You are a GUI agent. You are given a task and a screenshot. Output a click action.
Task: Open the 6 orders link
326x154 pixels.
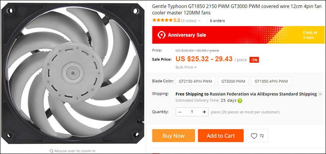click(217, 21)
